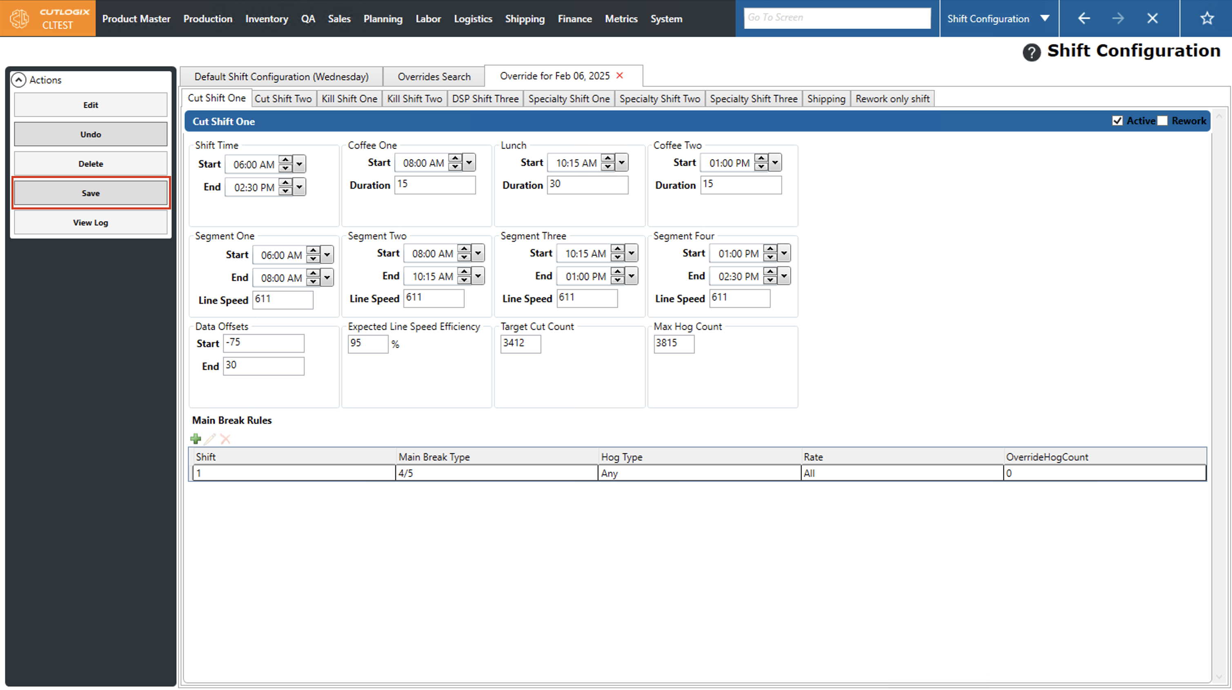Click the pencil edit break rule icon
The height and width of the screenshot is (690, 1232).
(210, 439)
